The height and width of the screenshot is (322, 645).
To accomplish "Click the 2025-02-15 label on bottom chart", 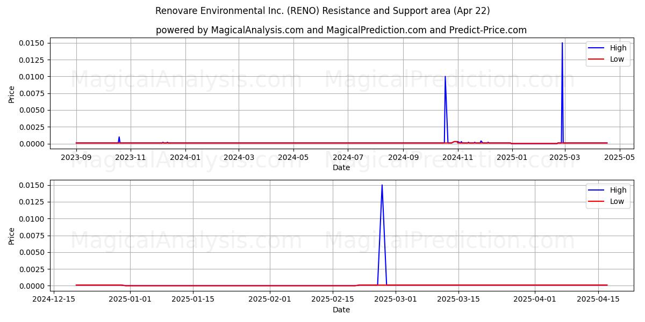I will coord(332,299).
